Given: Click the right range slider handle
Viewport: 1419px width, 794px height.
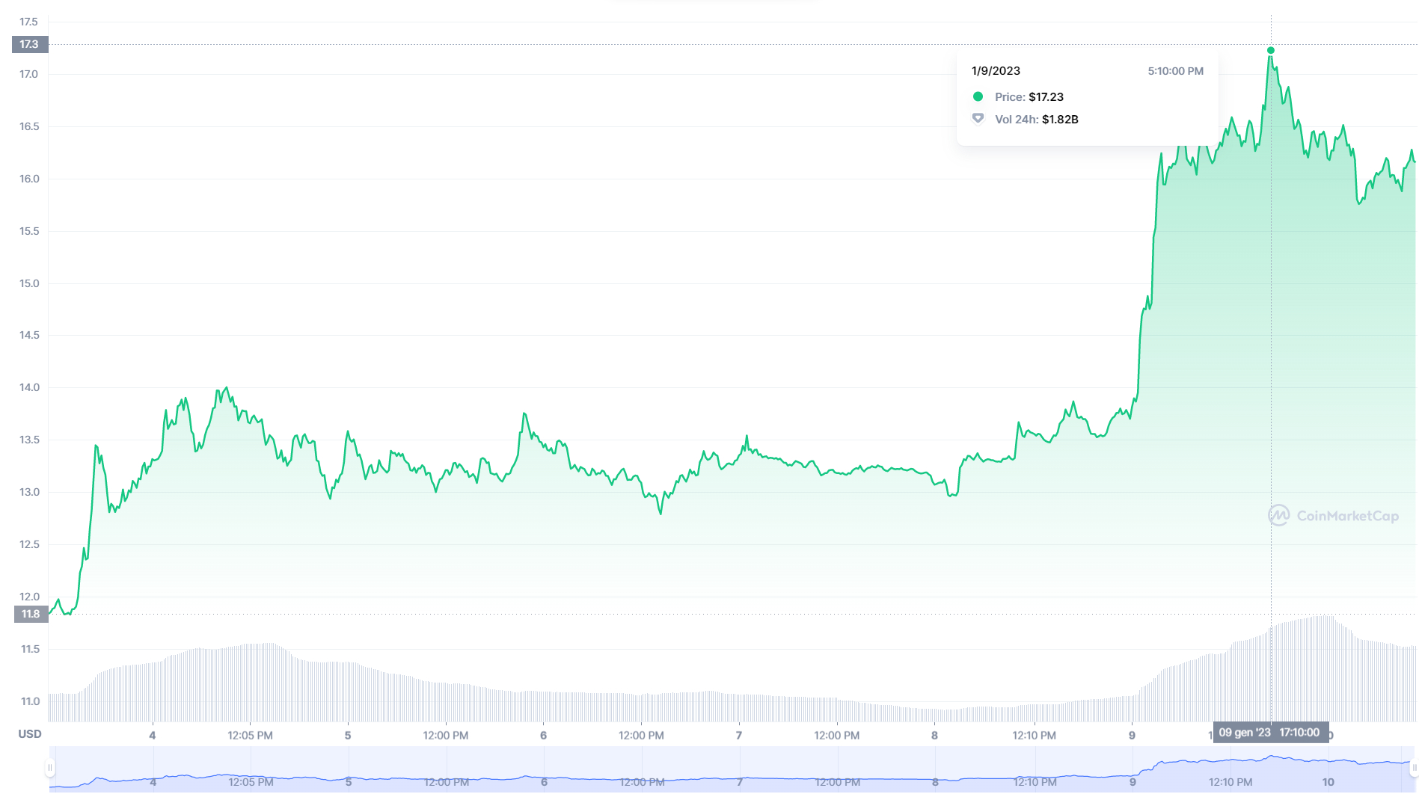Looking at the screenshot, I should tap(1414, 768).
